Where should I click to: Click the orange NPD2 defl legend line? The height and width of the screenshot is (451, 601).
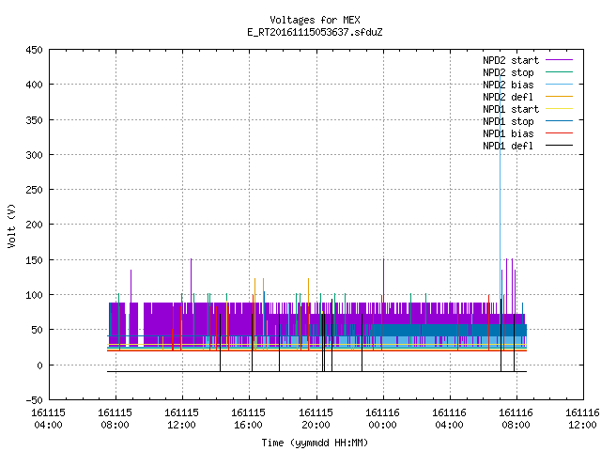tap(559, 97)
